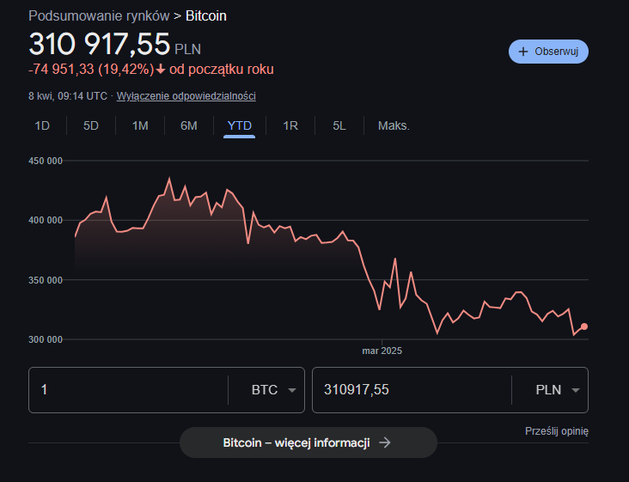Show the 5L chart range

click(x=339, y=126)
